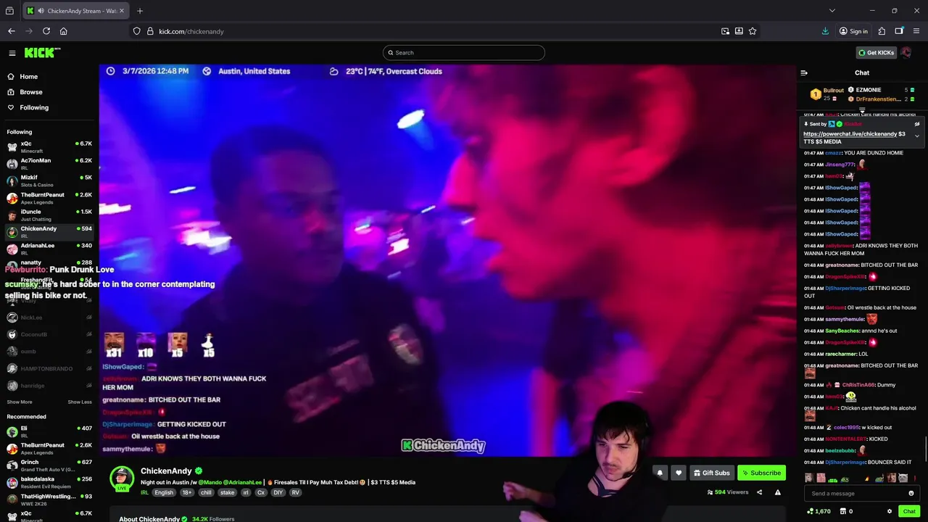List all tabs dropdown arrow
The width and height of the screenshot is (928, 522).
pyautogui.click(x=832, y=11)
